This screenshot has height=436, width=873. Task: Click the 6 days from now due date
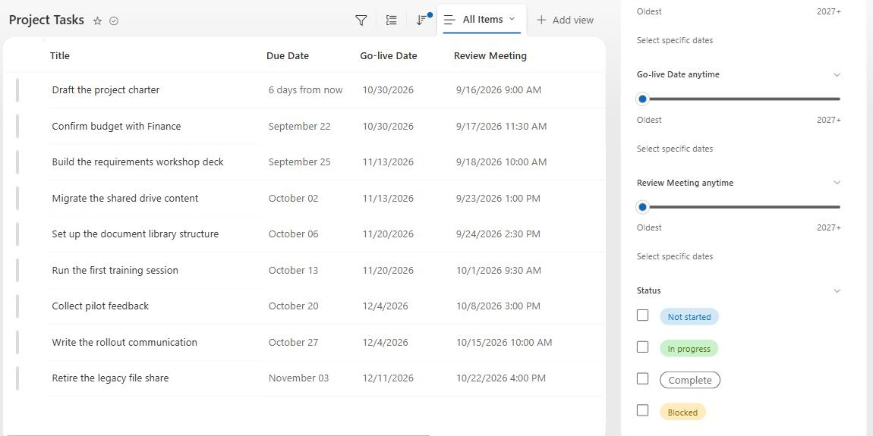coord(306,90)
